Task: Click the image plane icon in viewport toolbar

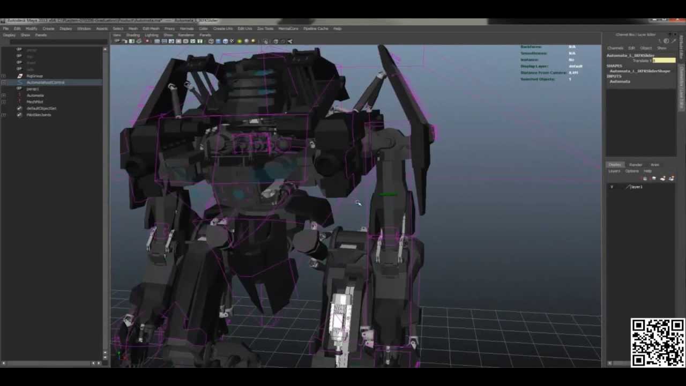Action: 139,41
